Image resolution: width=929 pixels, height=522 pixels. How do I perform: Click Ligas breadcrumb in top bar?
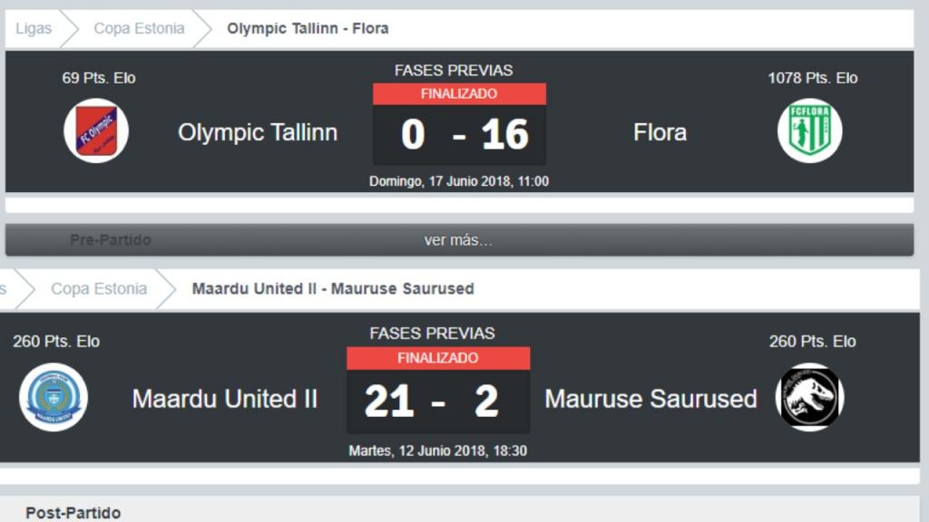pyautogui.click(x=34, y=28)
